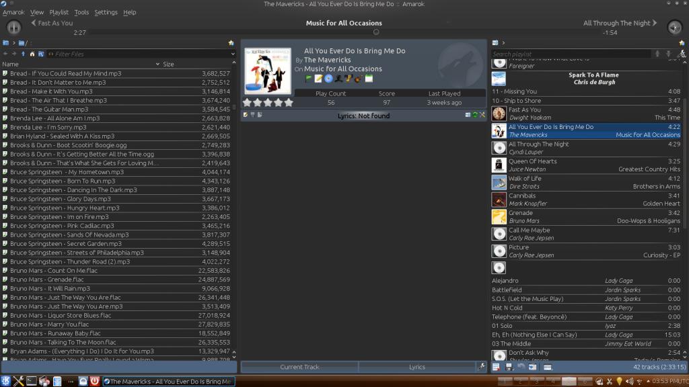Image resolution: width=689 pixels, height=387 pixels.
Task: Click the Current Track applet button
Action: point(299,367)
